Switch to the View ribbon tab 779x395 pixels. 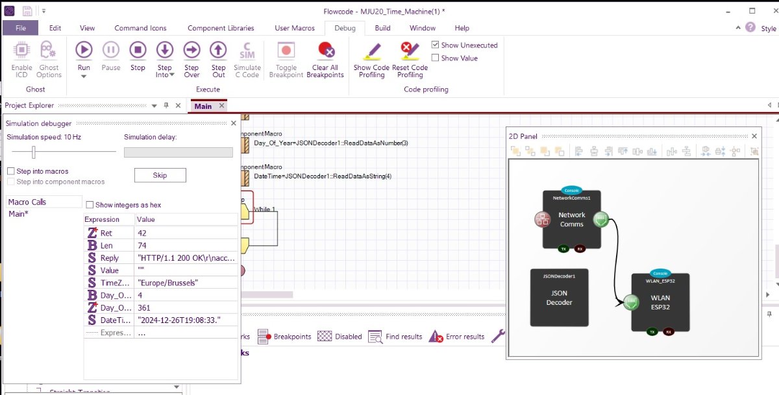[87, 28]
